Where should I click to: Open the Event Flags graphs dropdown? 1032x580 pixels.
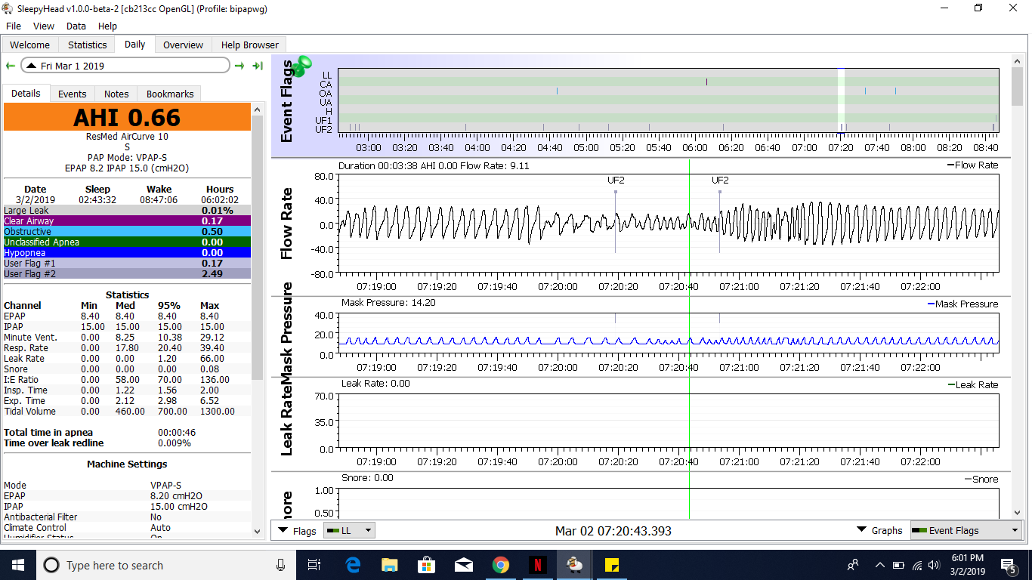pyautogui.click(x=966, y=531)
